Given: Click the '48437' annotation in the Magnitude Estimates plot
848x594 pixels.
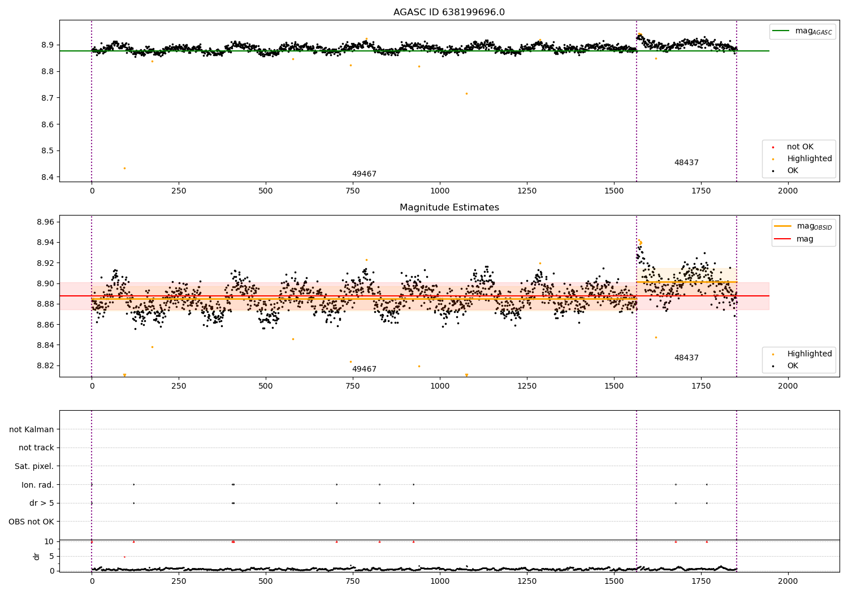Looking at the screenshot, I should [686, 358].
